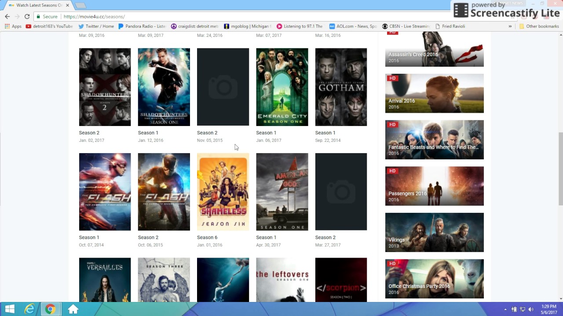Click date text Oct. 07, 2014

91,245
